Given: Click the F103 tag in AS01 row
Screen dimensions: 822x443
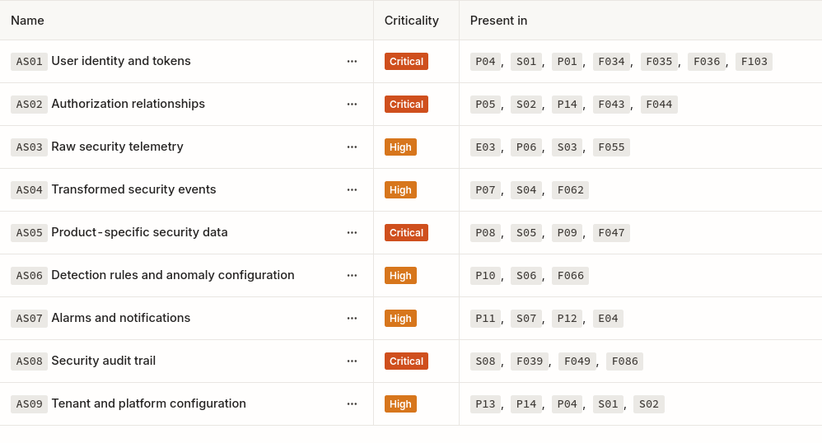Looking at the screenshot, I should (x=754, y=61).
